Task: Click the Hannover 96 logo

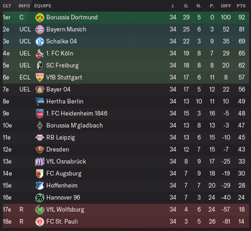Action: click(x=40, y=198)
